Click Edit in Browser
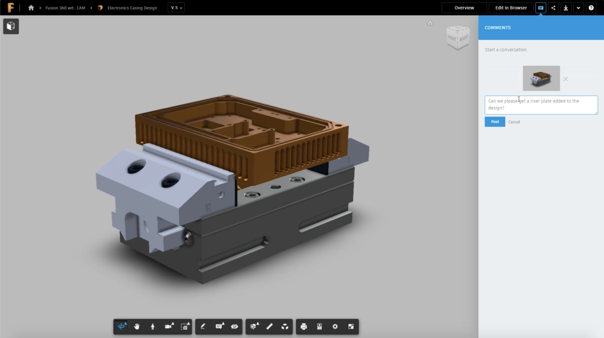 click(511, 7)
